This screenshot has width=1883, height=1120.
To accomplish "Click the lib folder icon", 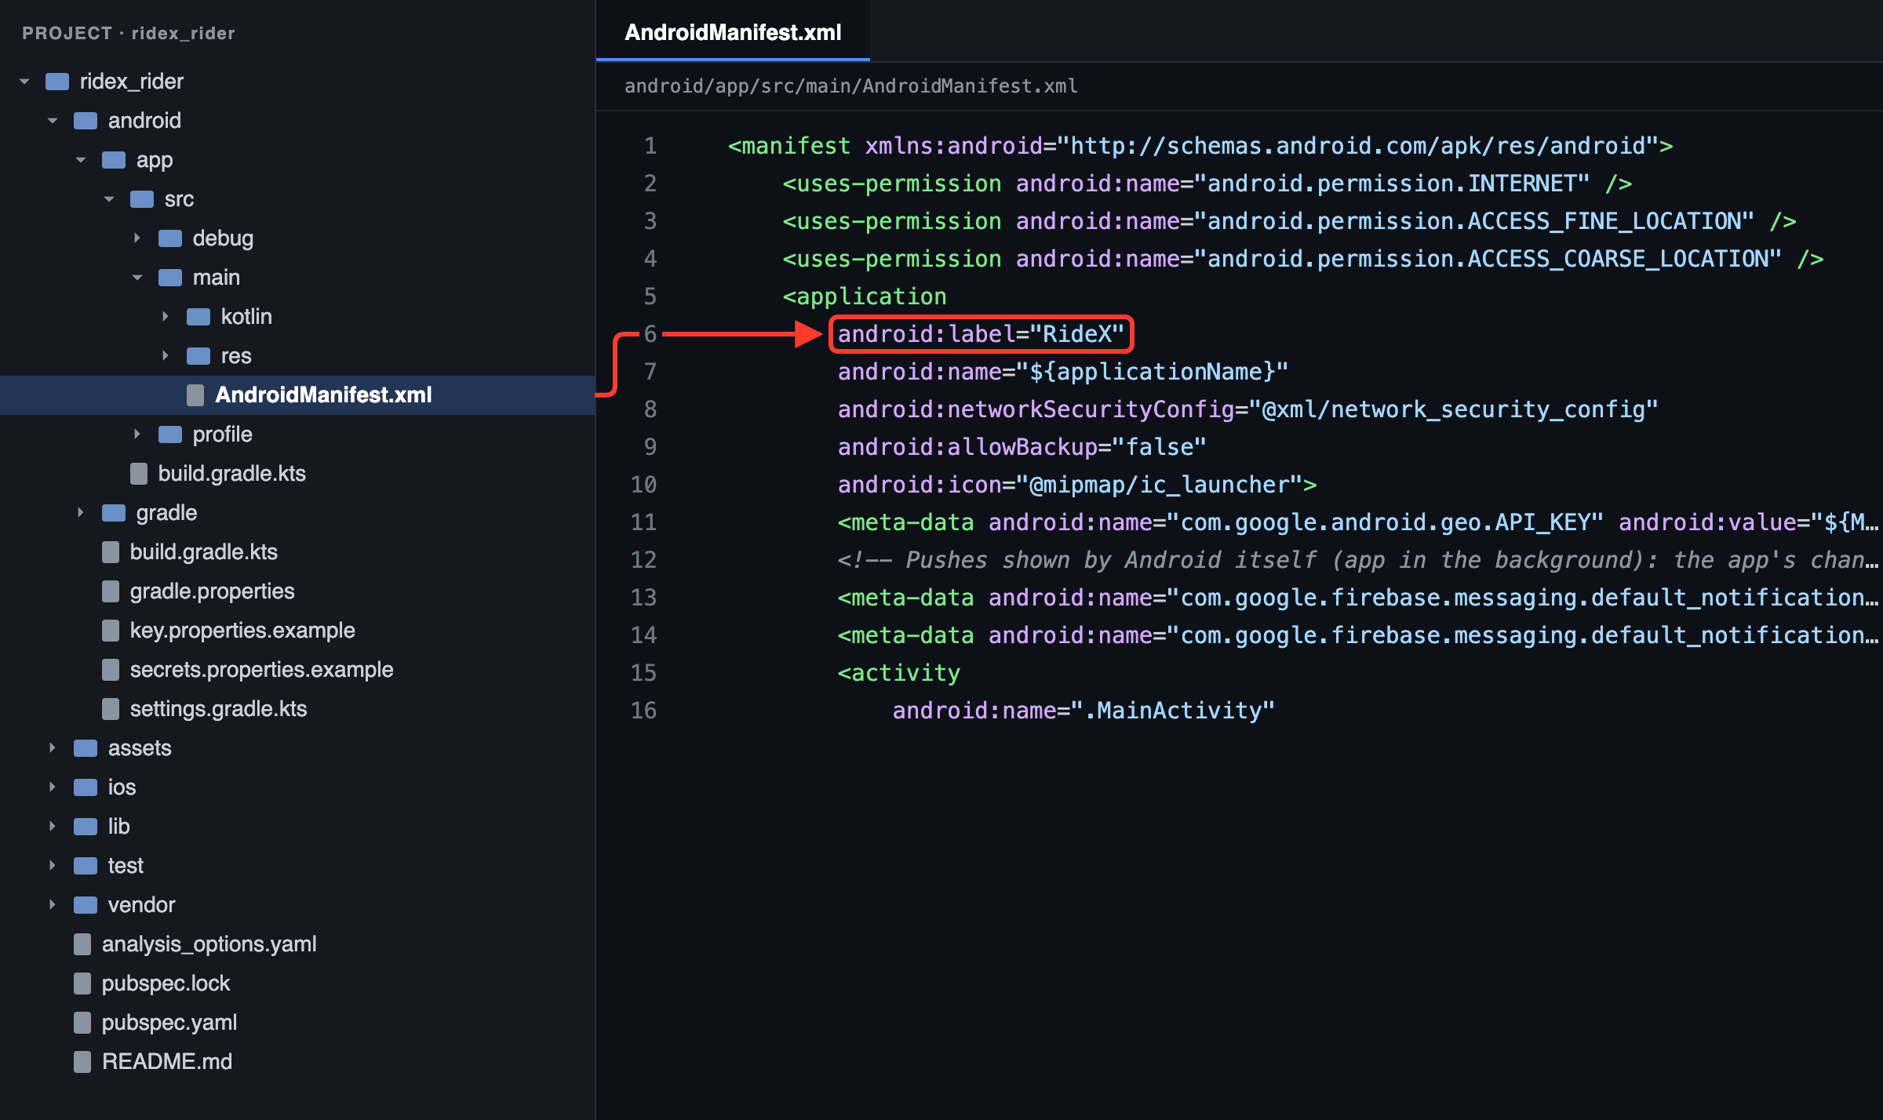I will click(86, 827).
